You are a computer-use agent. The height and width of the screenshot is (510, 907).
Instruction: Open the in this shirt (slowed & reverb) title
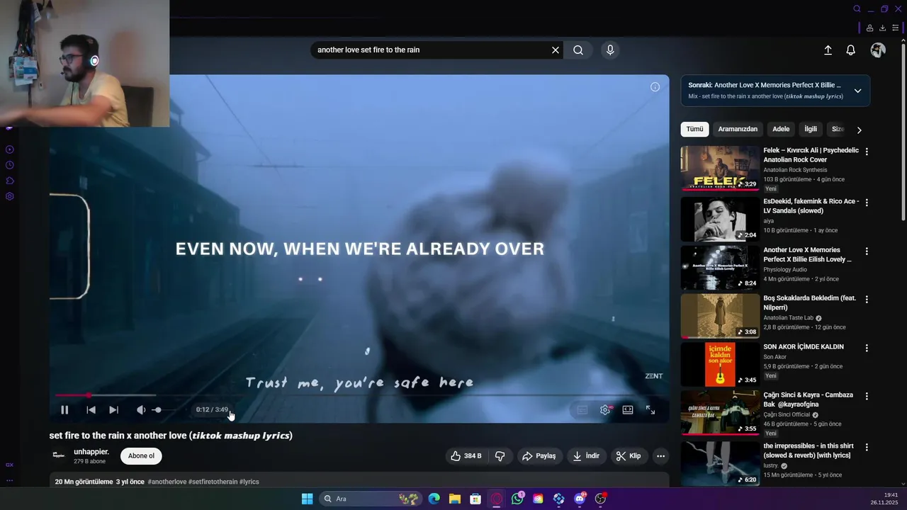coord(809,450)
